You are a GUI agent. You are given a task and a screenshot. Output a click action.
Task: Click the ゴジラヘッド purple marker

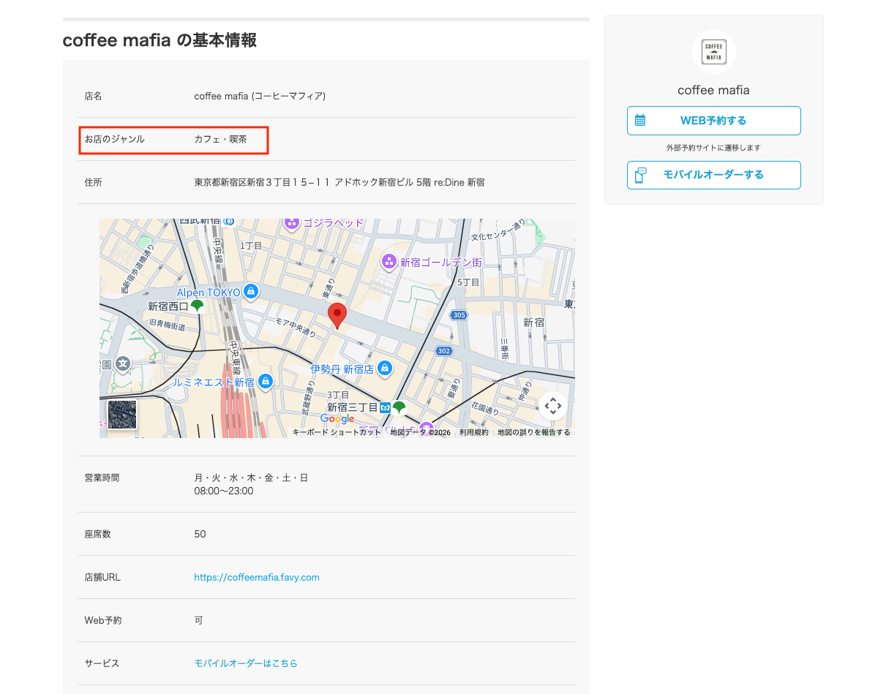292,222
